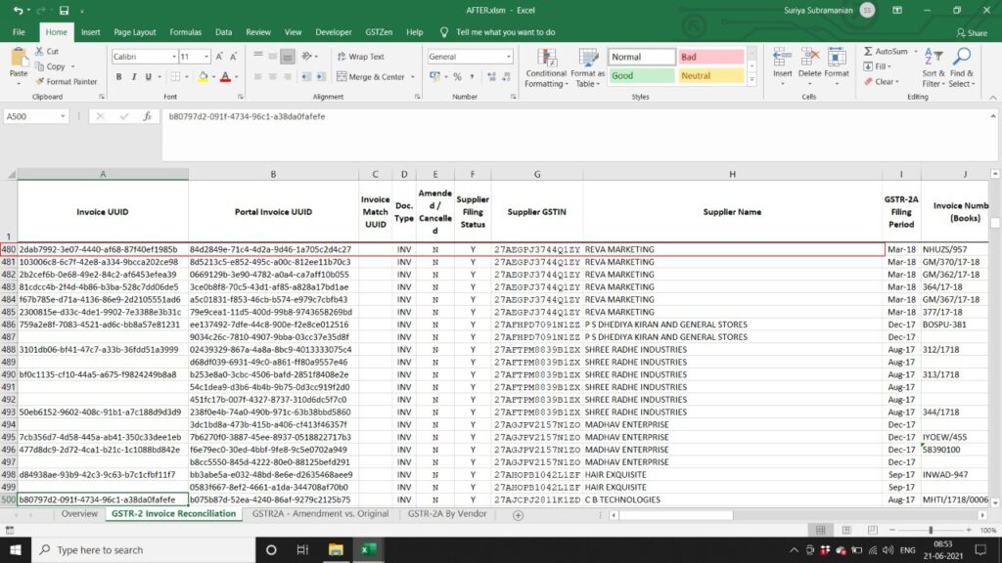This screenshot has height=563, width=1002.
Task: Save the workbook with the floppy icon
Action: (x=64, y=10)
